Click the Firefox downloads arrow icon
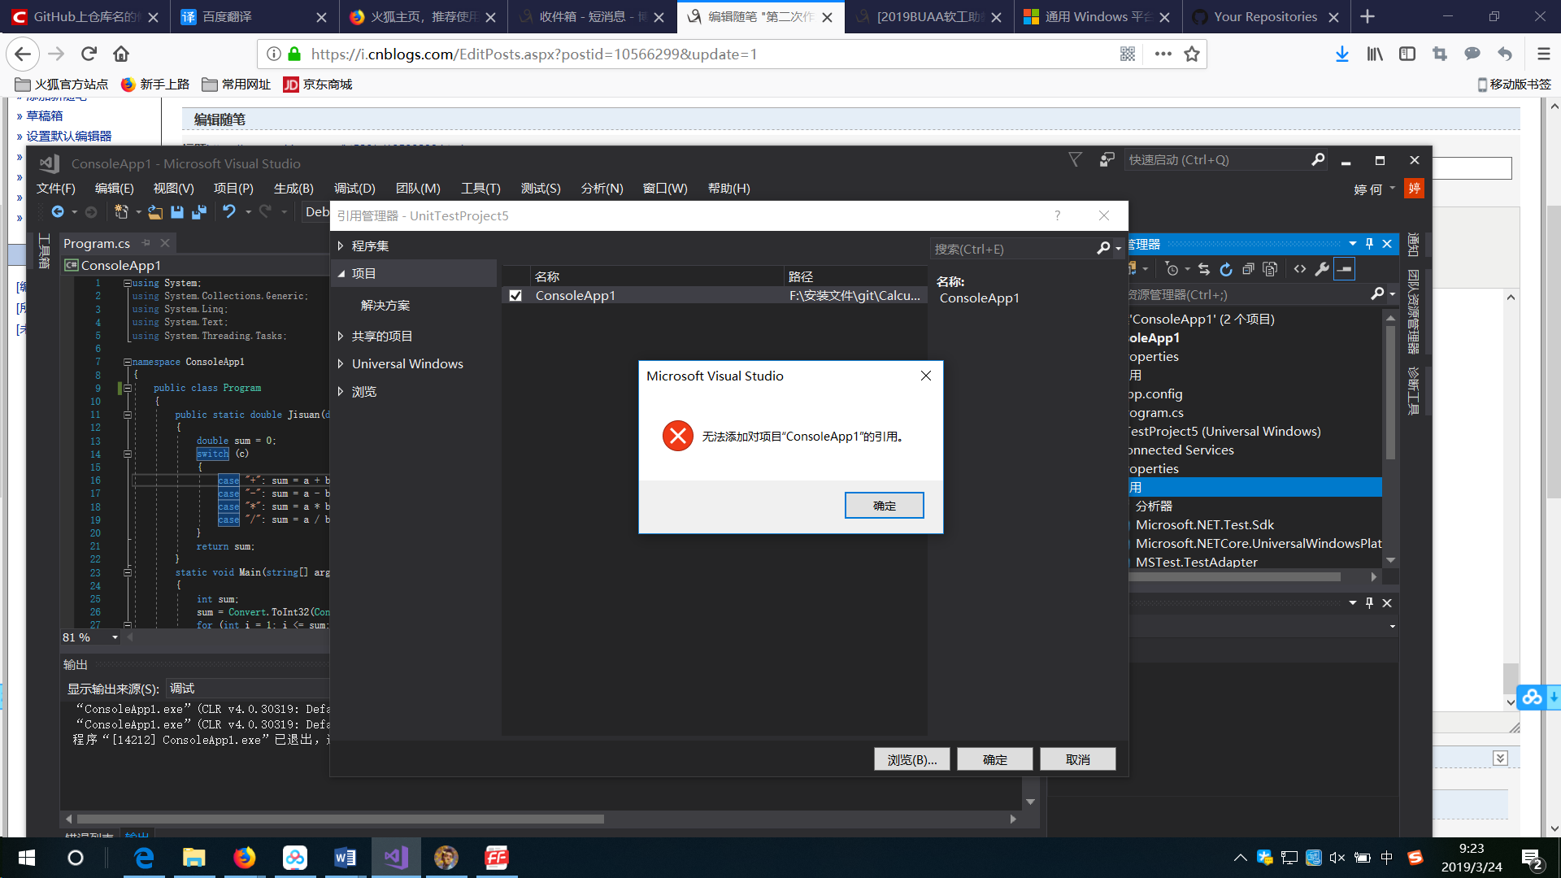 (x=1342, y=54)
